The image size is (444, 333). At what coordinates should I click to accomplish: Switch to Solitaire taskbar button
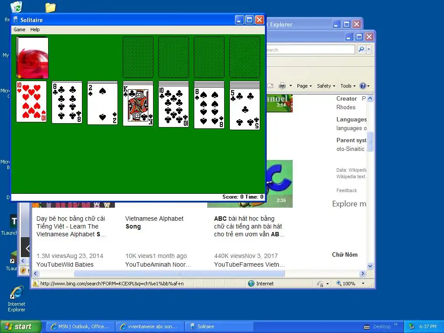[x=219, y=326]
